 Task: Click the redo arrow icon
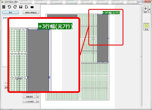point(15,7)
